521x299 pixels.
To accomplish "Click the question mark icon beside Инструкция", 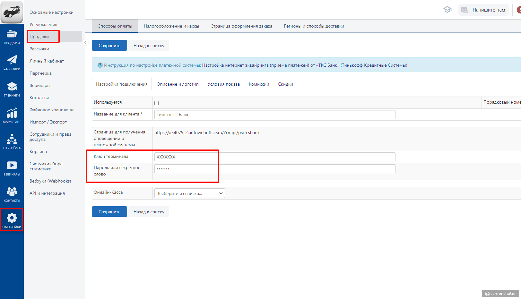I will tap(100, 65).
